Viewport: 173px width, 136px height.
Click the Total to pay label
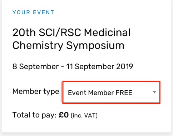coord(34,115)
